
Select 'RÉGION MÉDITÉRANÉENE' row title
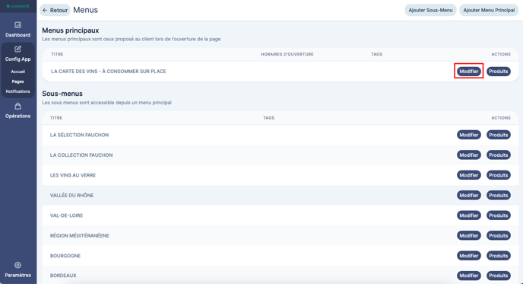tap(79, 235)
